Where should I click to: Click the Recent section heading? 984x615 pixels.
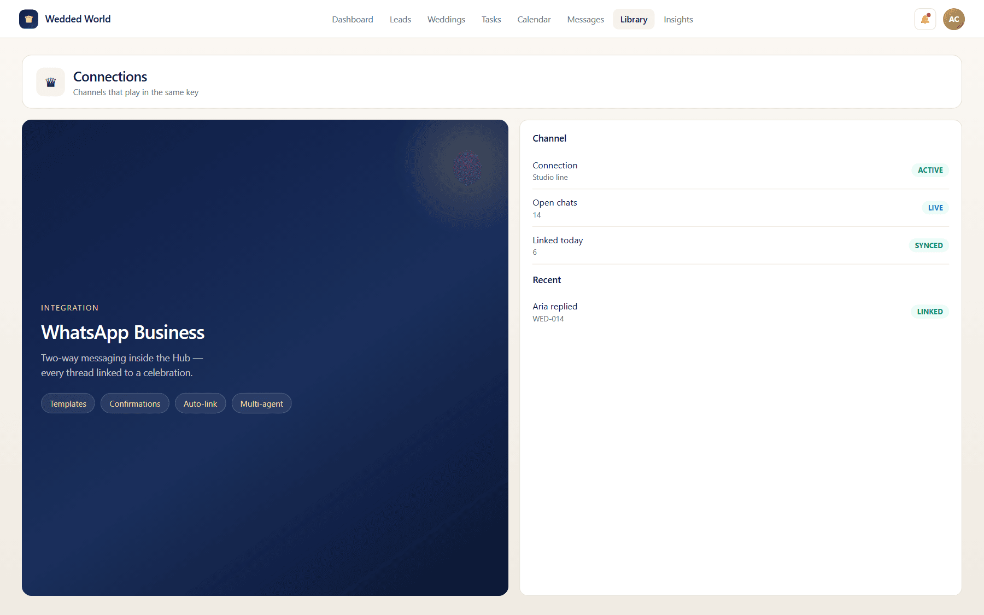pyautogui.click(x=547, y=280)
